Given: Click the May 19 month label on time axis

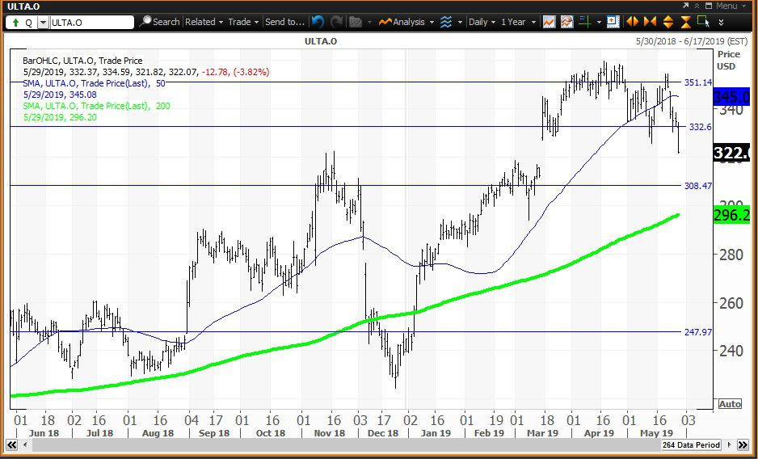Looking at the screenshot, I should [x=656, y=433].
